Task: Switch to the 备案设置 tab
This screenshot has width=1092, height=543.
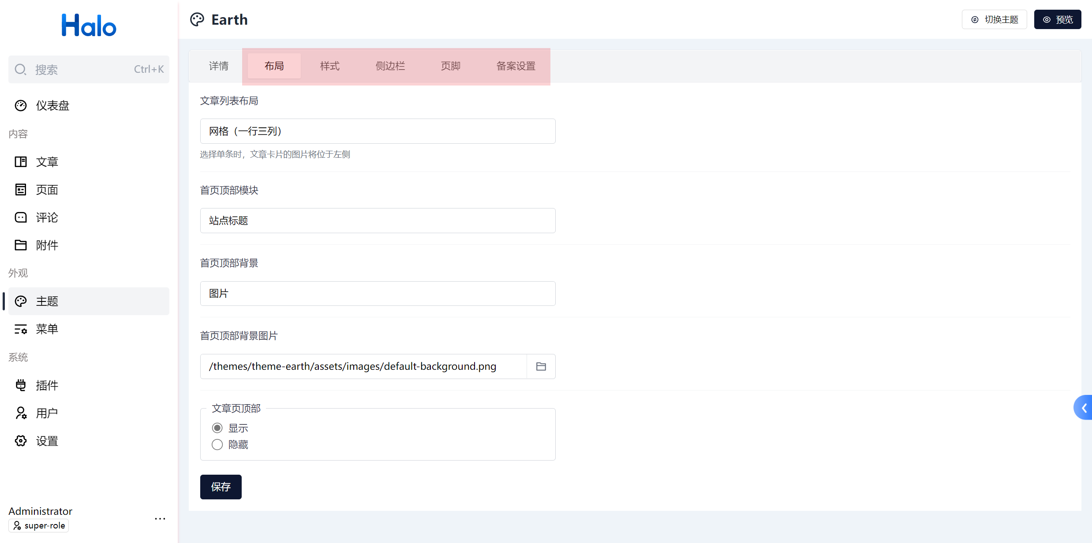Action: [516, 66]
